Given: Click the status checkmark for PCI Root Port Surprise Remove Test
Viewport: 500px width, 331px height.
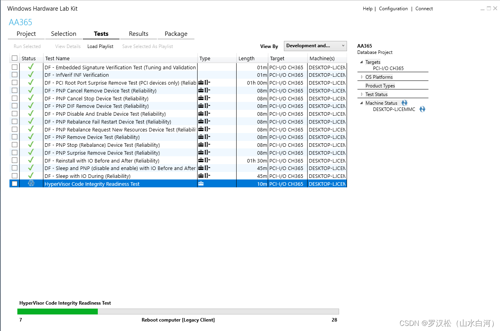Looking at the screenshot, I should 31,83.
